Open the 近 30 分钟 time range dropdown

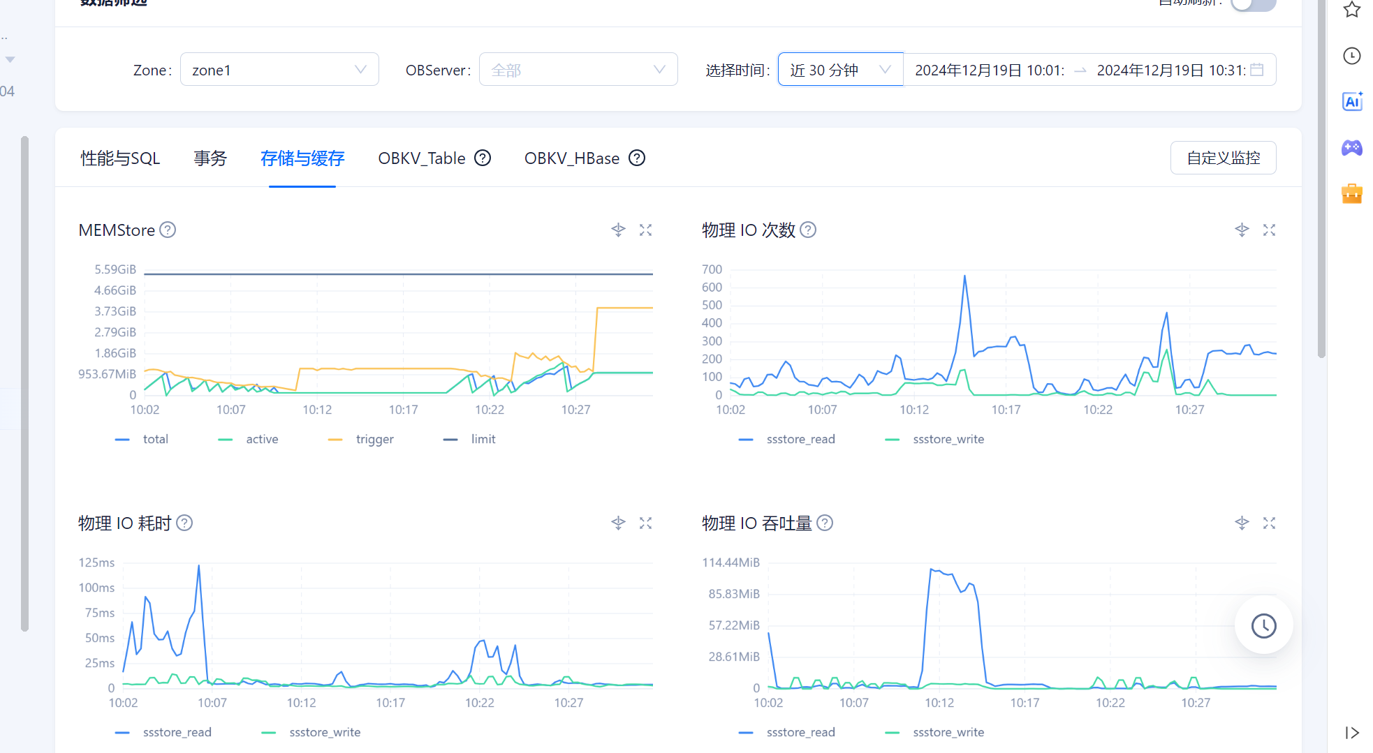click(x=841, y=70)
